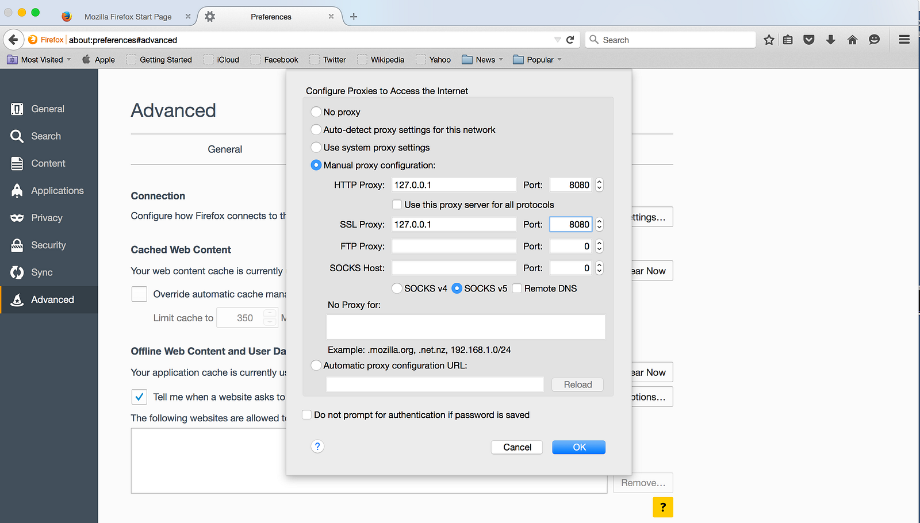Select Auto-detect proxy settings for this network
Screen dimensions: 920x523
tap(316, 130)
